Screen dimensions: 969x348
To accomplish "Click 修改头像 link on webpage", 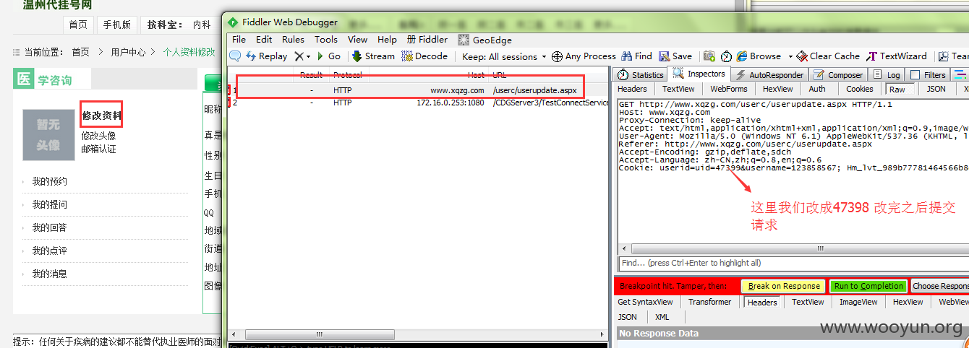I will click(x=98, y=135).
